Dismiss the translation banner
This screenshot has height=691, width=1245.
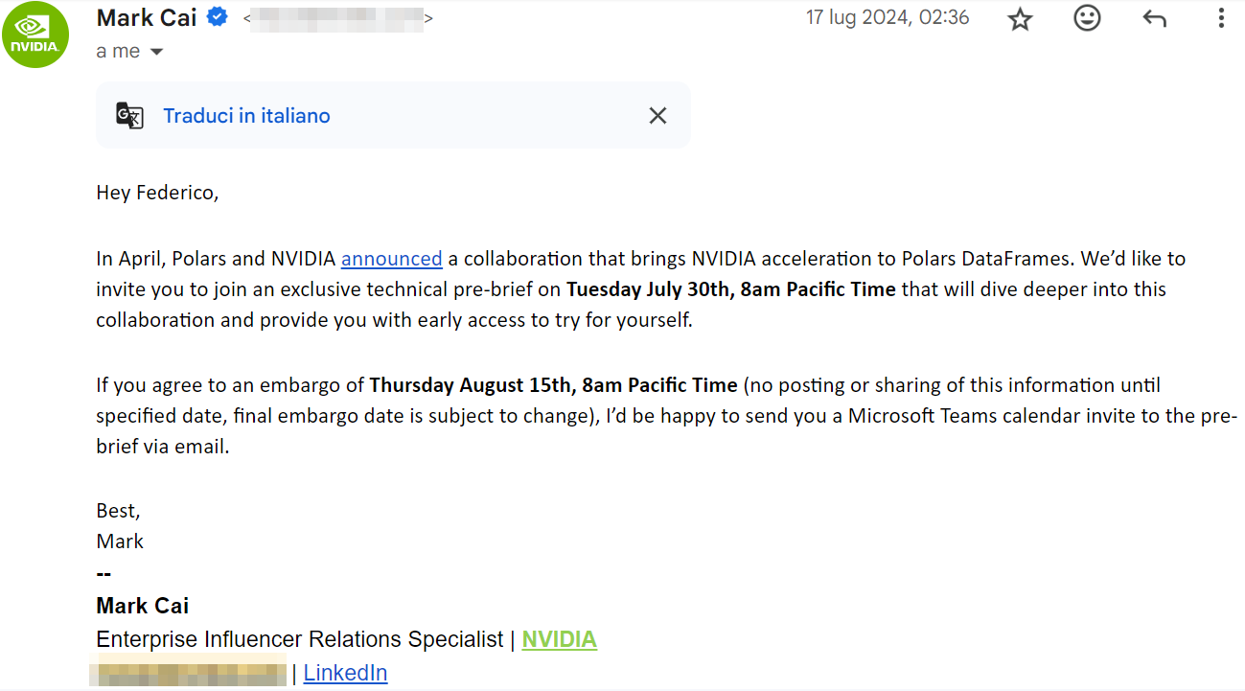[x=657, y=116]
